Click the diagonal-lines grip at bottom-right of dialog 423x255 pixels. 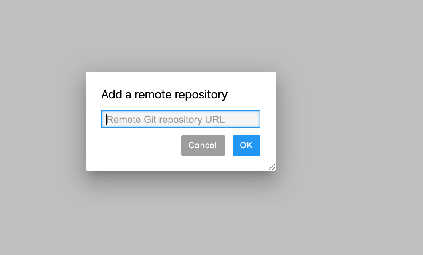tap(272, 167)
